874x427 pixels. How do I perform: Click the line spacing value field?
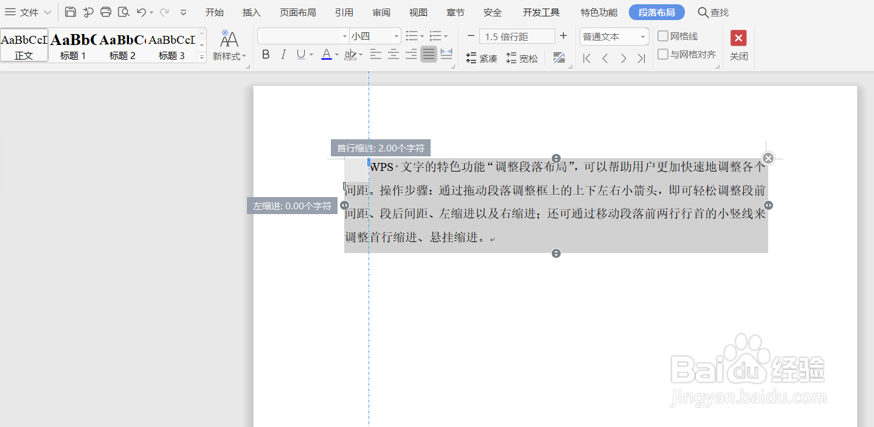517,36
